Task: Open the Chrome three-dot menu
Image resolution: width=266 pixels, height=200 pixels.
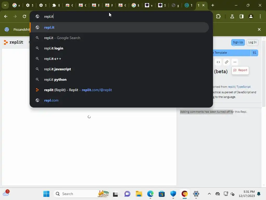Action: (x=260, y=16)
